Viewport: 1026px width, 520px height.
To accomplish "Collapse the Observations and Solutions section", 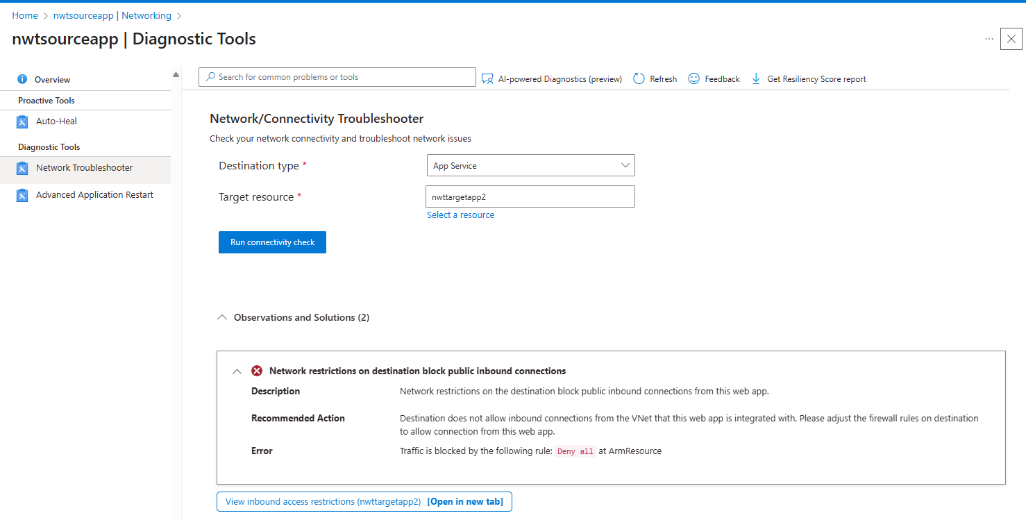I will (x=221, y=317).
